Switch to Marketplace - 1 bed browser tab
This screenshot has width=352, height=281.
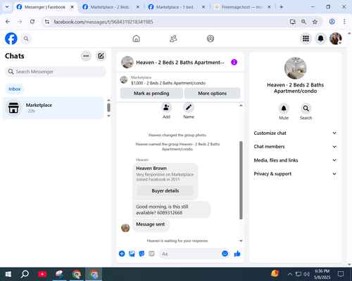(x=177, y=7)
